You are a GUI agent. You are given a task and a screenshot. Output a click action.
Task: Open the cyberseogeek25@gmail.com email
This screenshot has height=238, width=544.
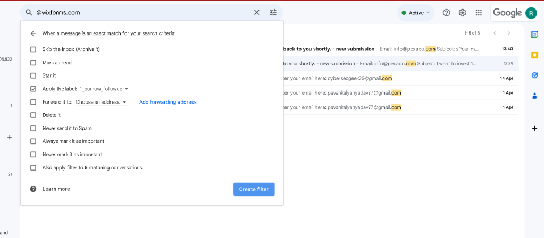[x=401, y=78]
